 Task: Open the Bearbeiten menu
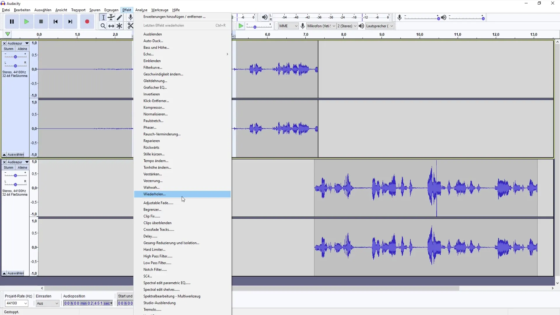point(22,10)
